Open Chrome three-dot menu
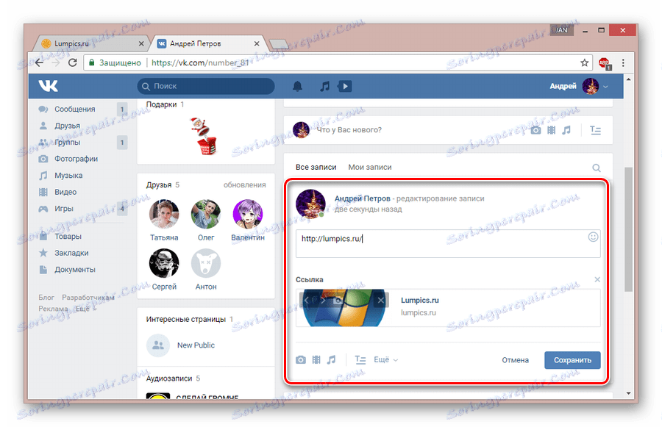The image size is (662, 427). click(623, 63)
